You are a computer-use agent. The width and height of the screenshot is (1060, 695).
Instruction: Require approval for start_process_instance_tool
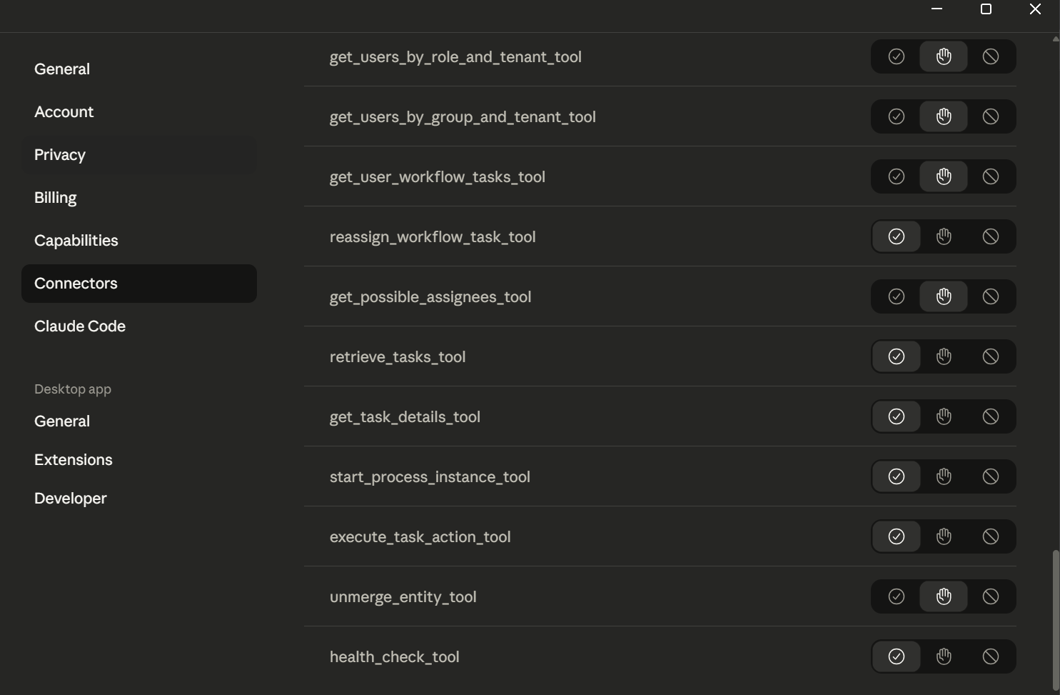[944, 476]
